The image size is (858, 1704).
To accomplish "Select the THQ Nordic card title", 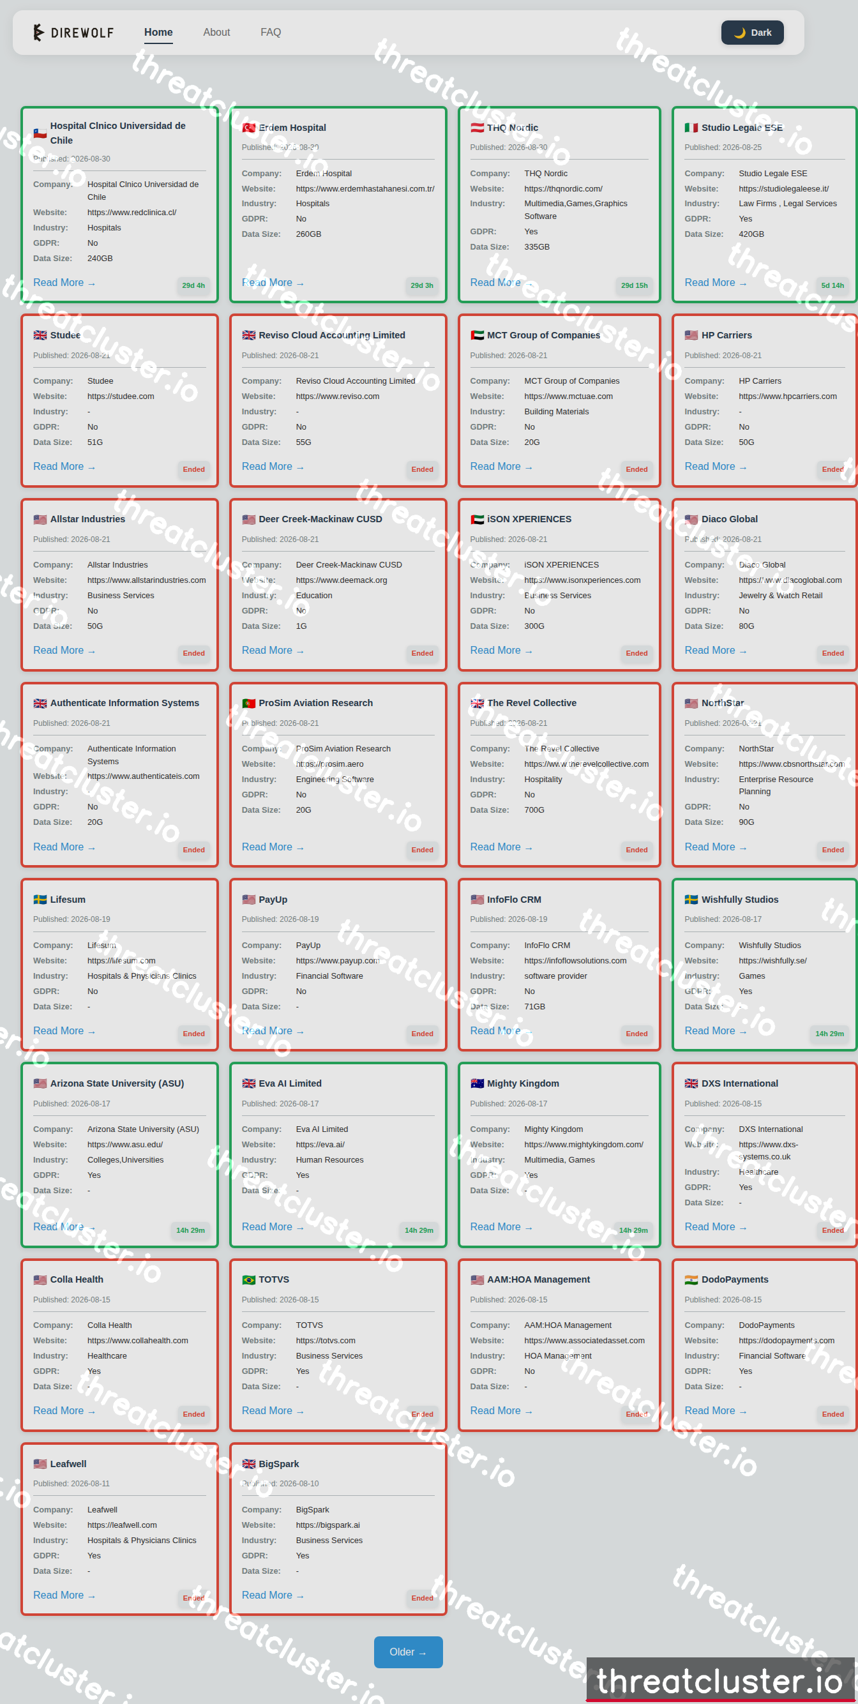I will [513, 128].
